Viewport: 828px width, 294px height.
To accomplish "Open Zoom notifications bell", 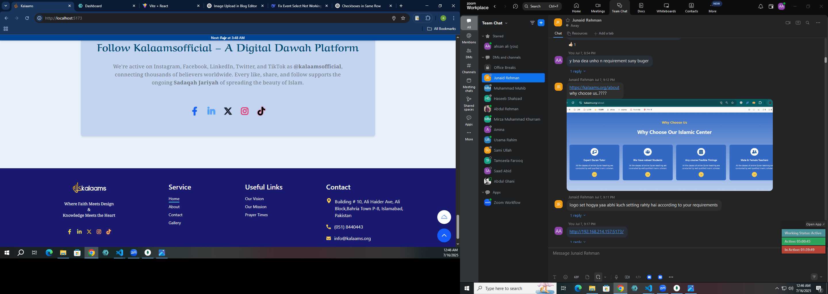I will [x=760, y=6].
